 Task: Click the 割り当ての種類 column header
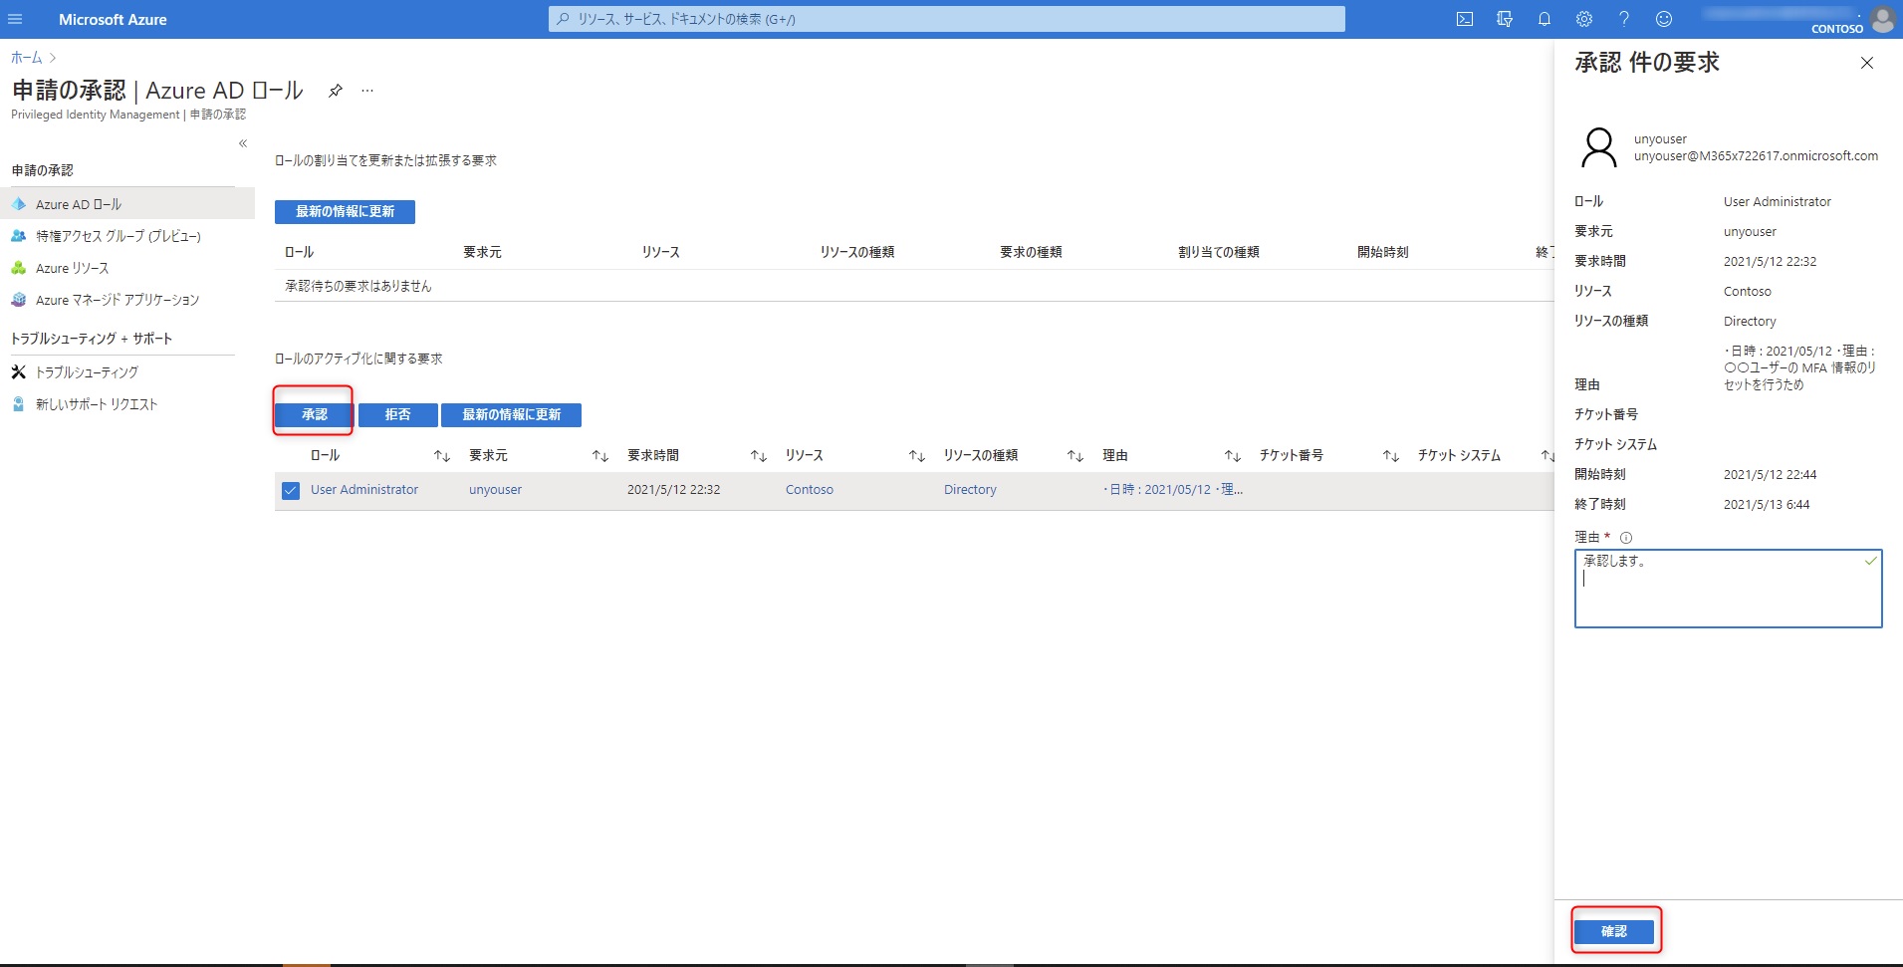[1219, 252]
